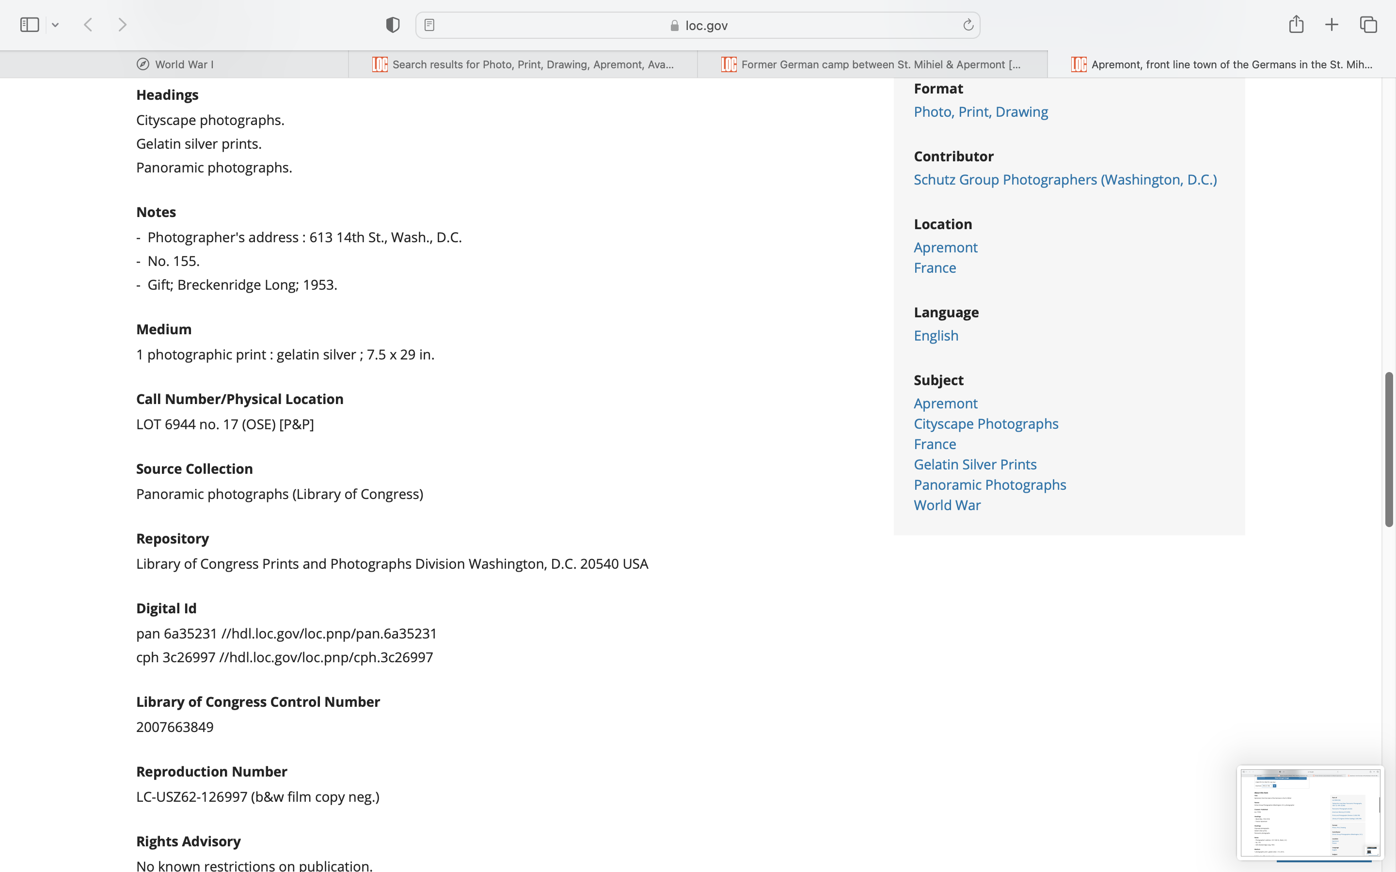This screenshot has width=1396, height=872.
Task: Open the Photo, Print, Drawing format link
Action: (x=981, y=112)
